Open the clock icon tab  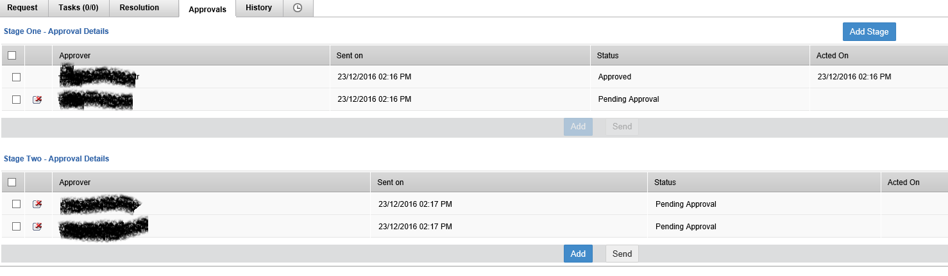click(x=297, y=8)
